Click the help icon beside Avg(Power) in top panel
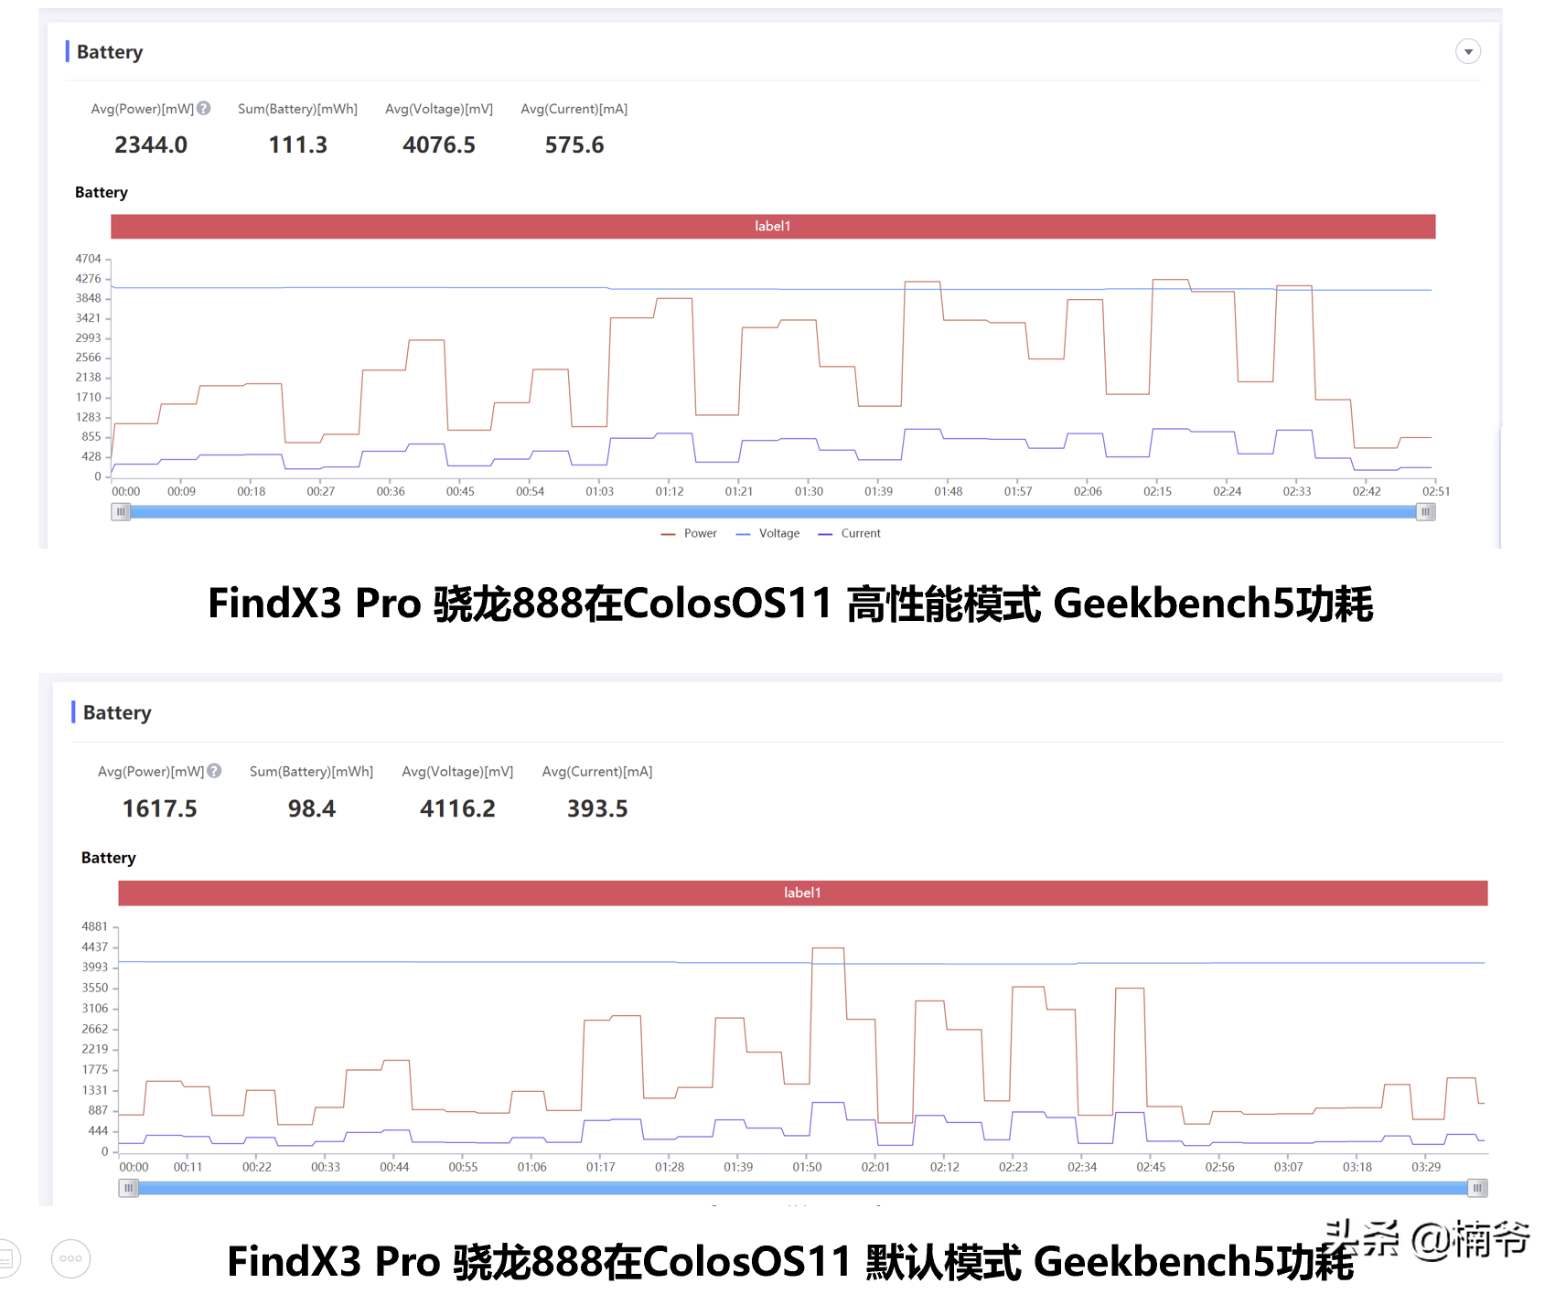The width and height of the screenshot is (1566, 1294). pyautogui.click(x=203, y=108)
